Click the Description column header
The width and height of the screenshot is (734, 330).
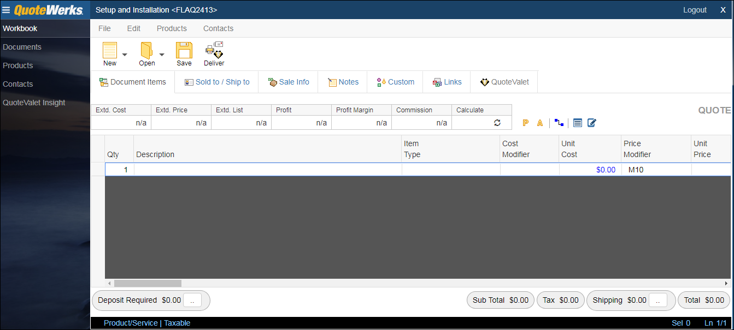268,149
